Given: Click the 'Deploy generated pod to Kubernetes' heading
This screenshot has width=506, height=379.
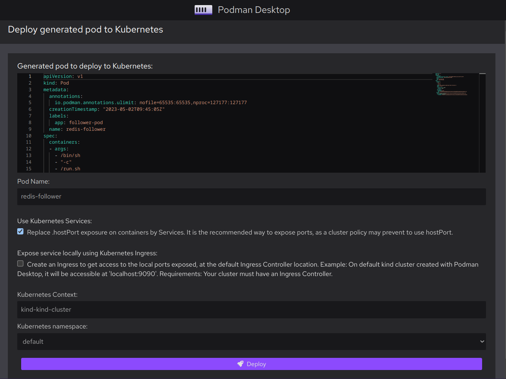Looking at the screenshot, I should pos(85,30).
